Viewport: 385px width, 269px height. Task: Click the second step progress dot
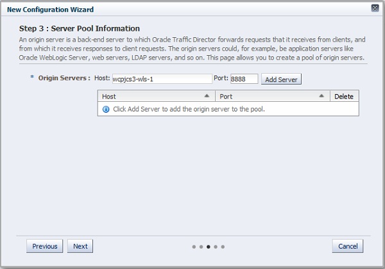tap(201, 247)
